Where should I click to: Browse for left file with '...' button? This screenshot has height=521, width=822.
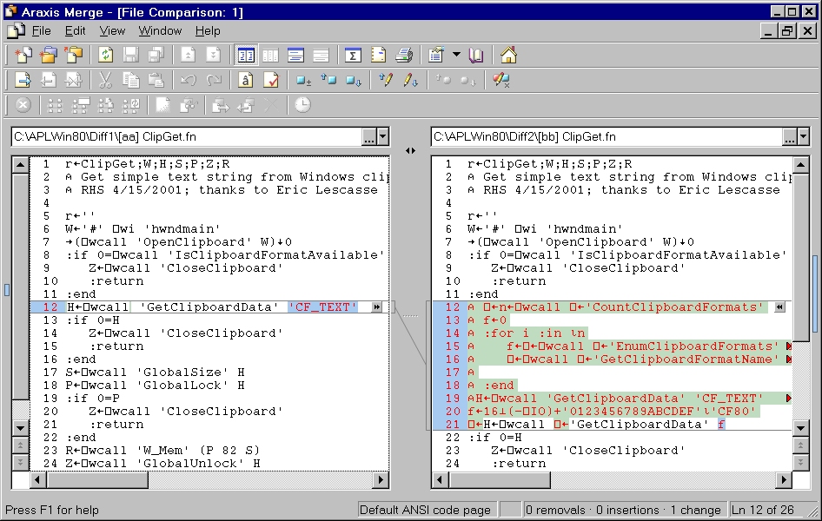tap(369, 136)
